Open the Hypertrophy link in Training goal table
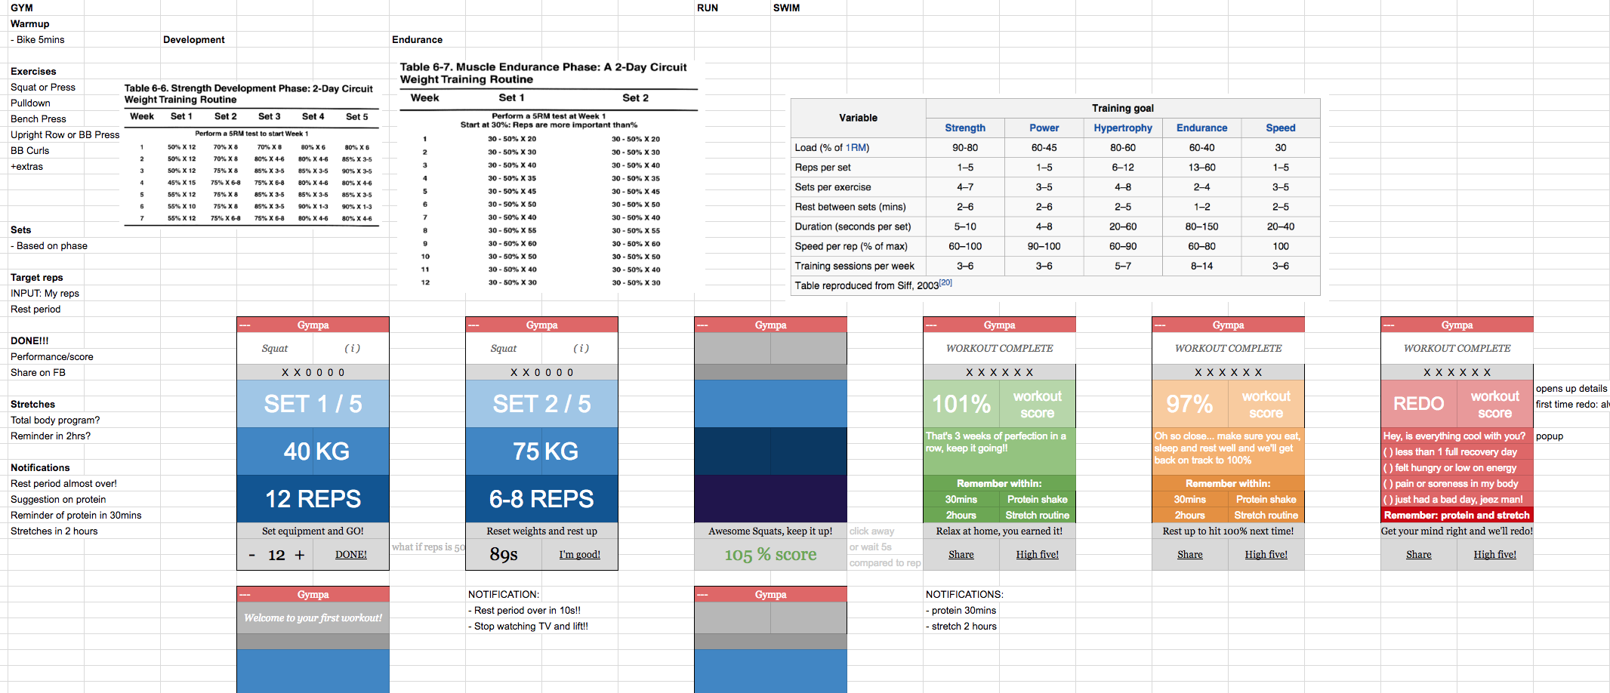The height and width of the screenshot is (693, 1610). 1123,128
